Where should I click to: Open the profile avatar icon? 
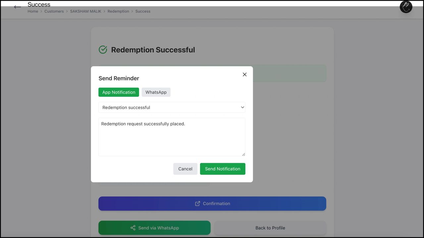pos(406,7)
